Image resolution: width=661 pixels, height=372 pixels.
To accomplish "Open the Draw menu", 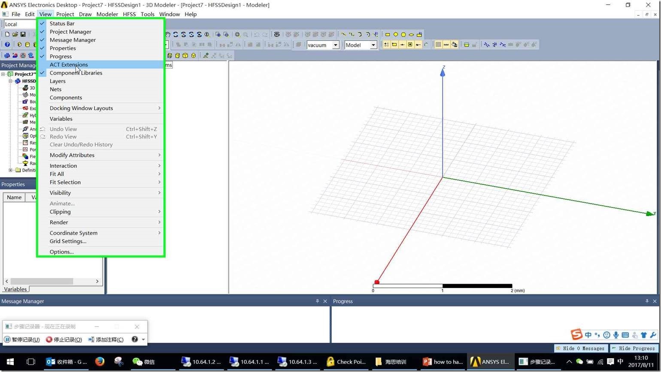I will (x=85, y=14).
